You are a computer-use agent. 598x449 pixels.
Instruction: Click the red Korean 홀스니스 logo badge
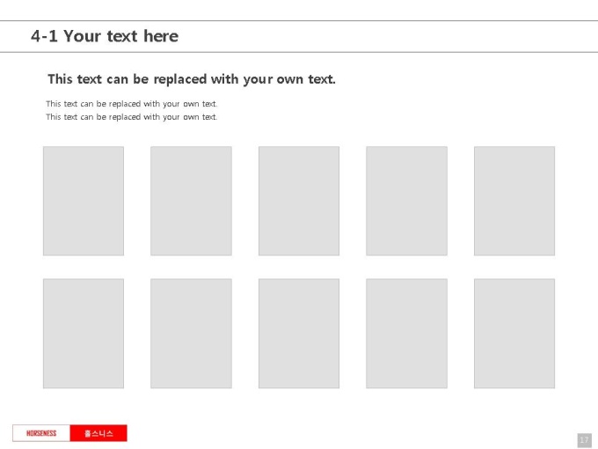point(98,433)
